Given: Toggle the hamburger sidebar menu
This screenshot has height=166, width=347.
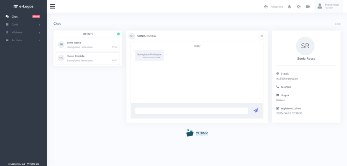Looking at the screenshot, I should 52,6.
